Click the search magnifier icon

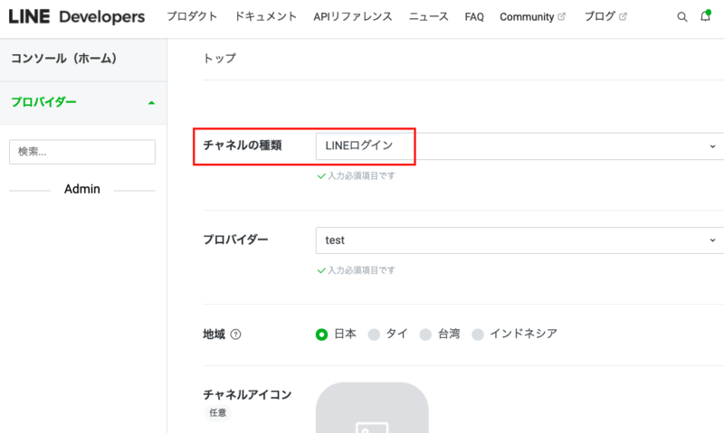pos(682,17)
